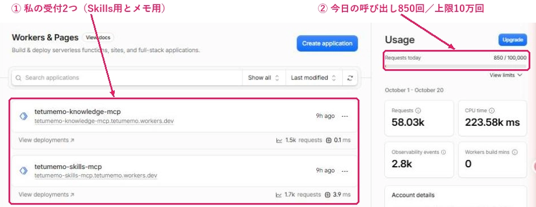Click the Workers & Pages heading
The width and height of the screenshot is (536, 207).
pos(45,37)
